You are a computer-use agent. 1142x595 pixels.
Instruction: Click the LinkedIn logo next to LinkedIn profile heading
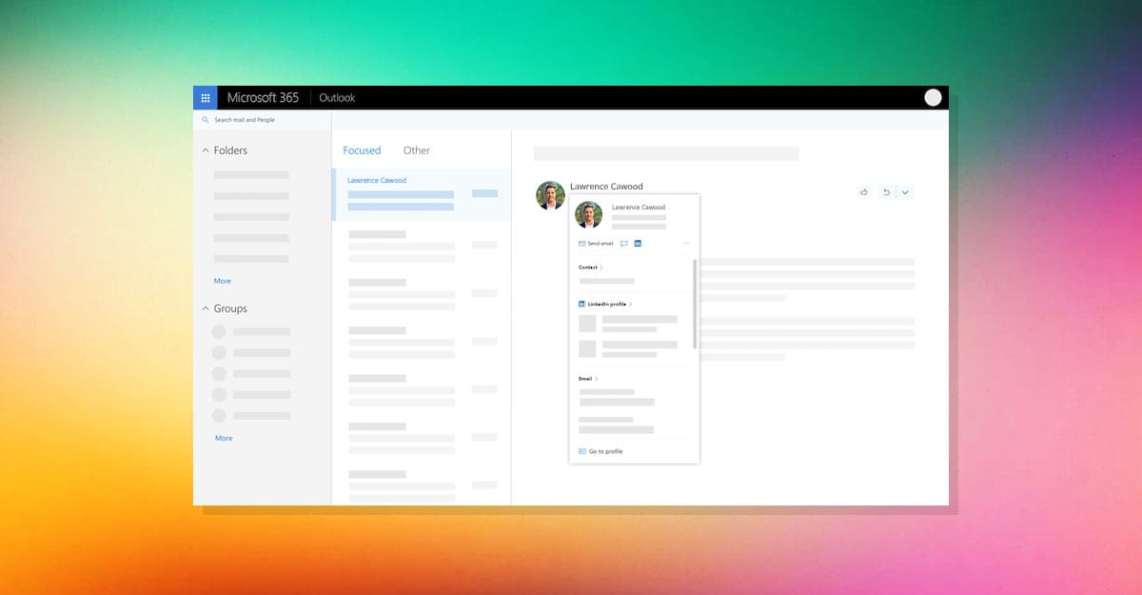581,303
